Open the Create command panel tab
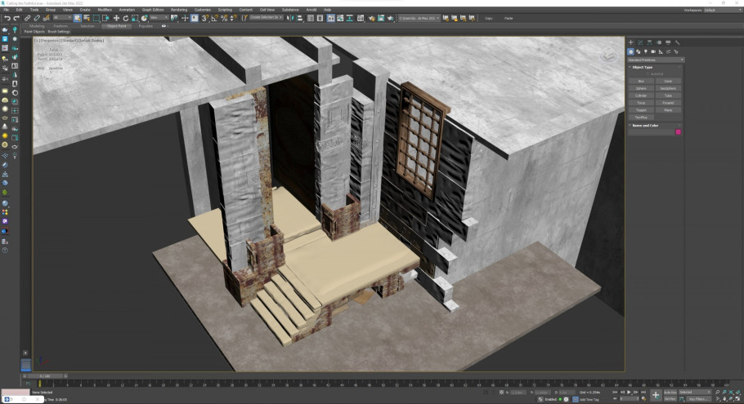Screen dimensions: 744x404 [x=631, y=42]
